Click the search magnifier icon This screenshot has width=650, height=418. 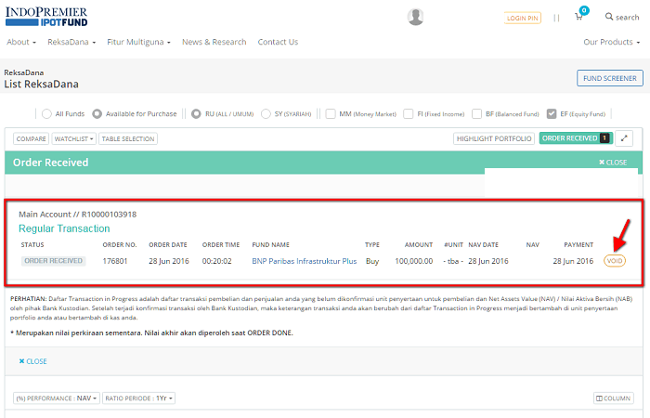(609, 17)
